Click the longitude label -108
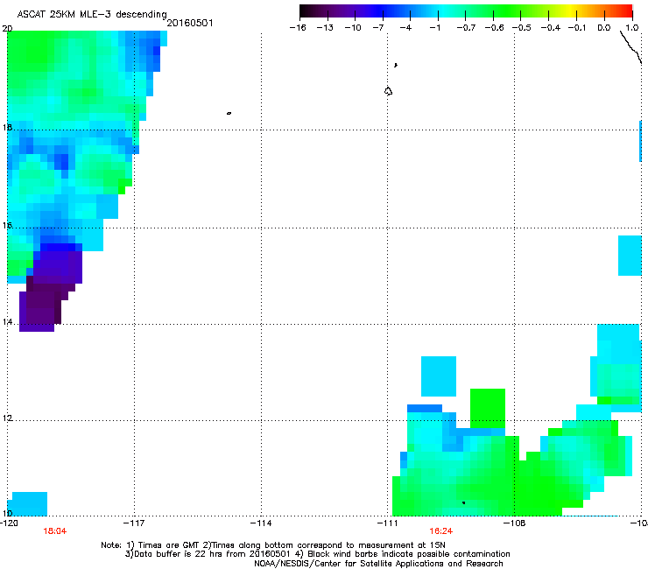The width and height of the screenshot is (648, 569). [x=515, y=523]
